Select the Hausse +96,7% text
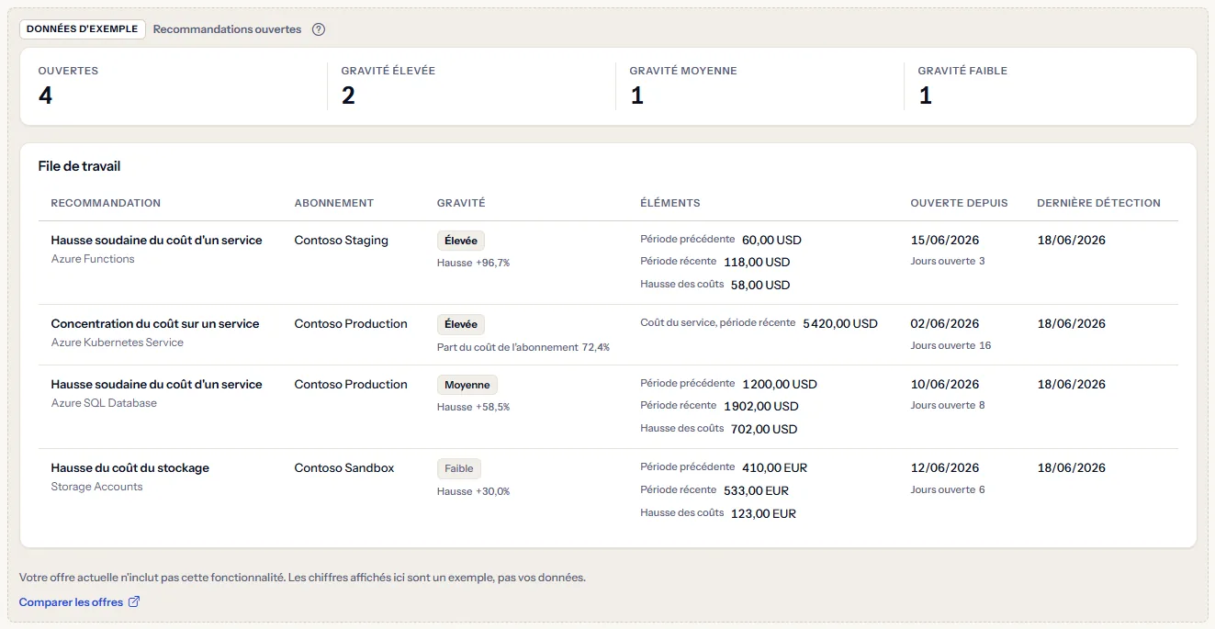This screenshot has width=1215, height=629. pos(473,263)
